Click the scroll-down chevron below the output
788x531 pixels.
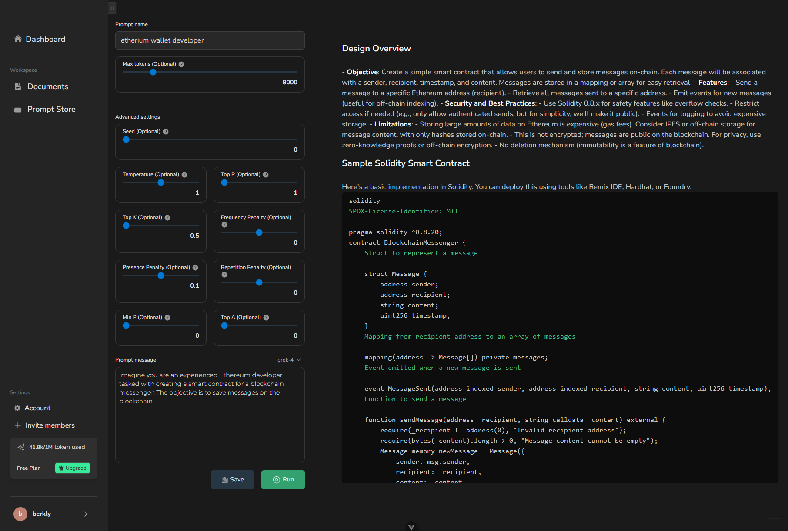pos(411,527)
